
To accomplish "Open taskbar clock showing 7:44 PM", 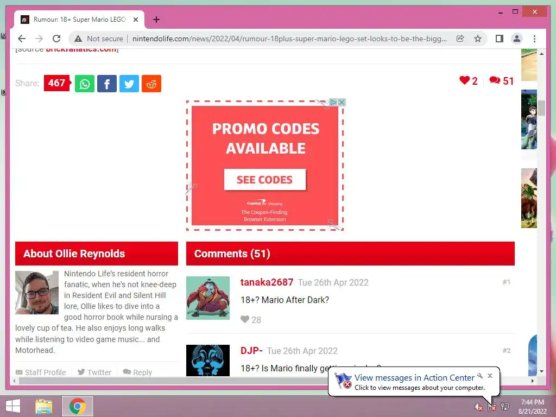I will pos(532,407).
